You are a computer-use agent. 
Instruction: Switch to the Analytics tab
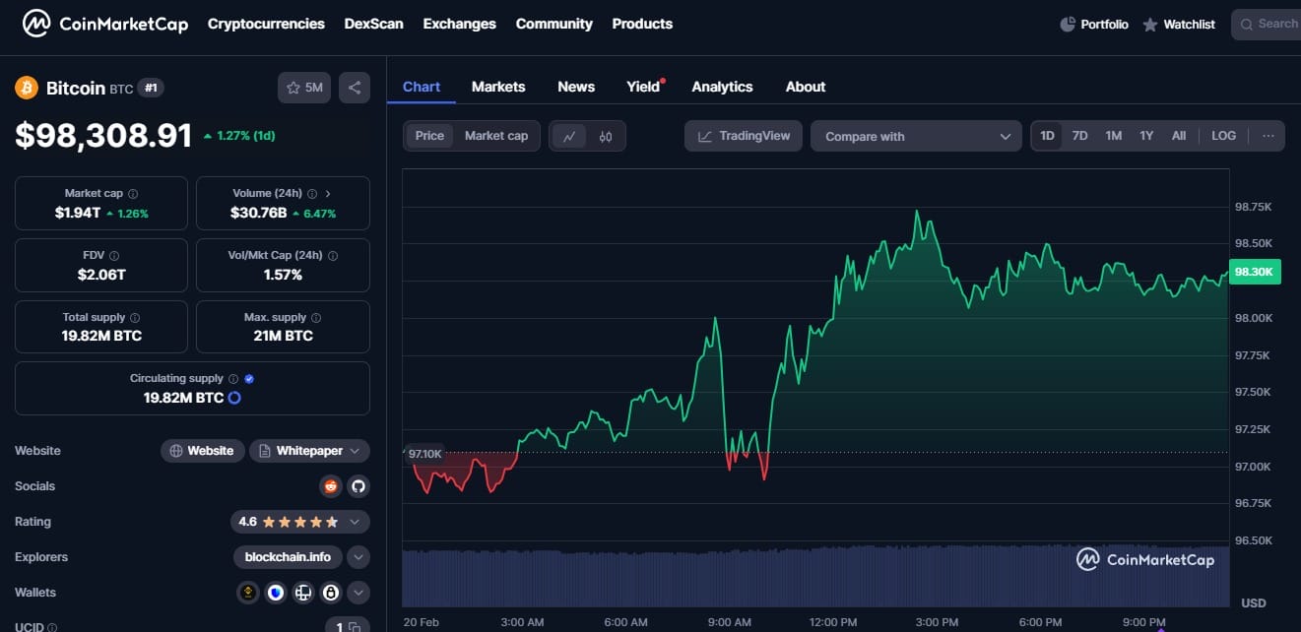pyautogui.click(x=722, y=87)
